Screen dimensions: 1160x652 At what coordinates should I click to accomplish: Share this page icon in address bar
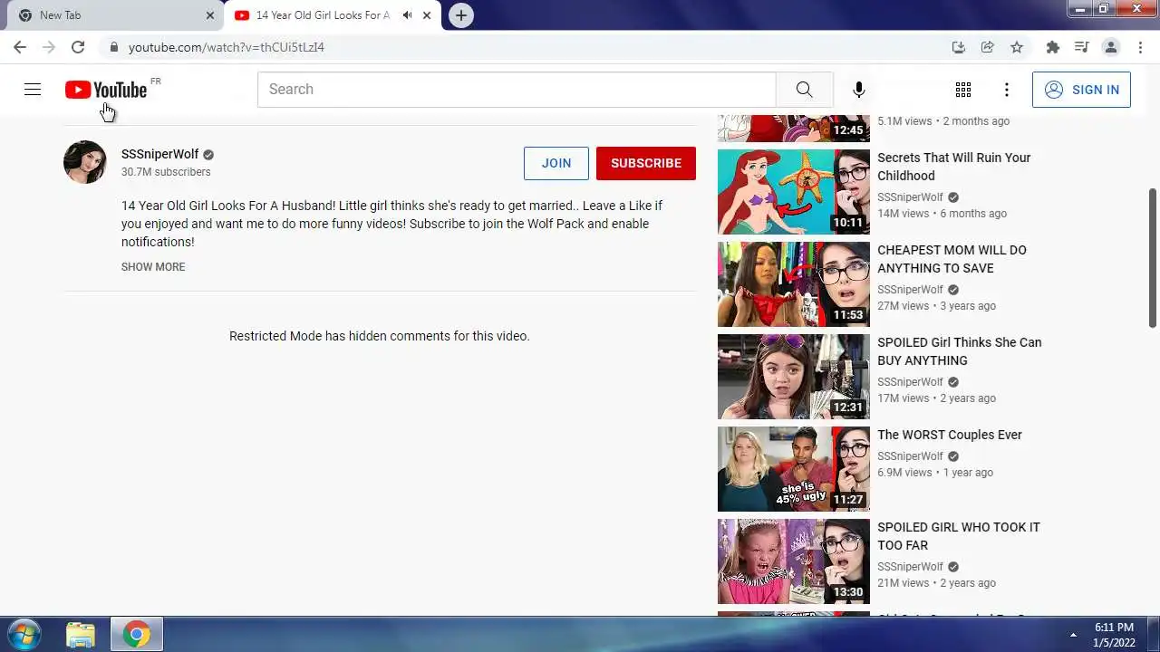[988, 47]
